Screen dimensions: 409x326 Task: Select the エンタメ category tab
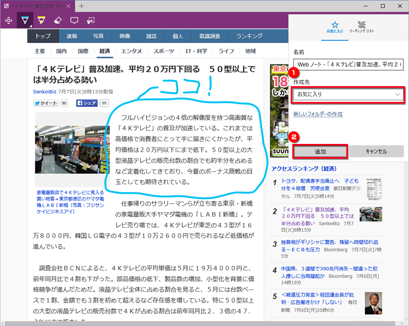click(x=131, y=51)
